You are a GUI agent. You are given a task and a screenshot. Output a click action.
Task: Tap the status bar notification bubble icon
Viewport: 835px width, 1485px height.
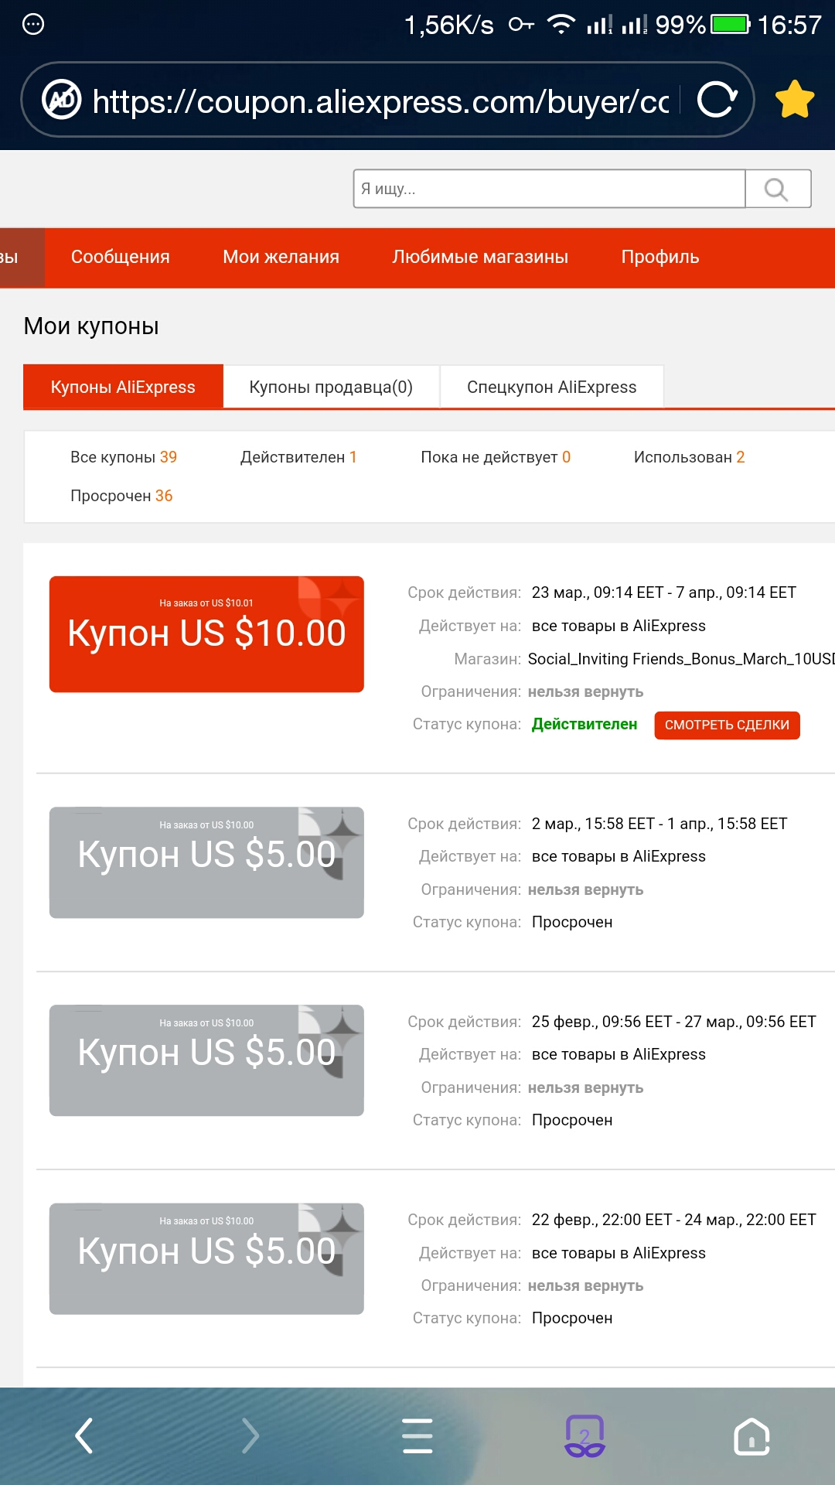point(33,25)
